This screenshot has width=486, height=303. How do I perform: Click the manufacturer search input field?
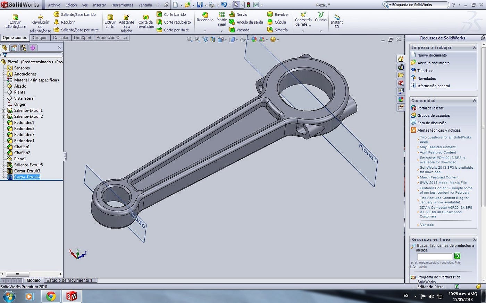coord(435,256)
